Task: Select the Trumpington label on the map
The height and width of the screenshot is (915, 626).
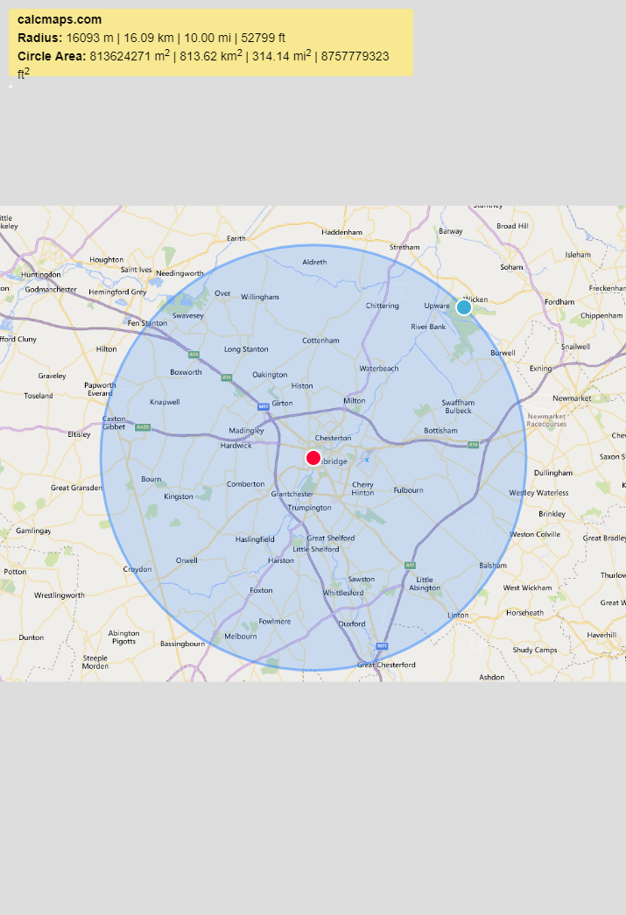Action: pos(310,508)
